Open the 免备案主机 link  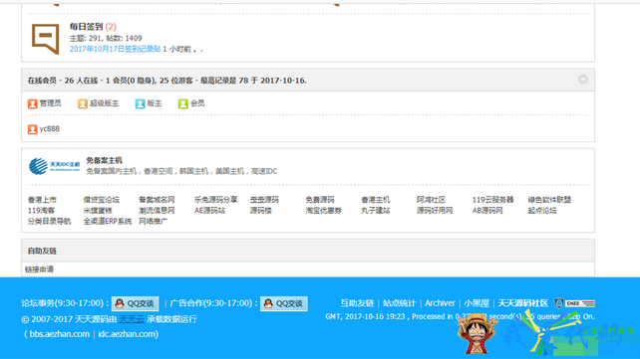tap(104, 160)
